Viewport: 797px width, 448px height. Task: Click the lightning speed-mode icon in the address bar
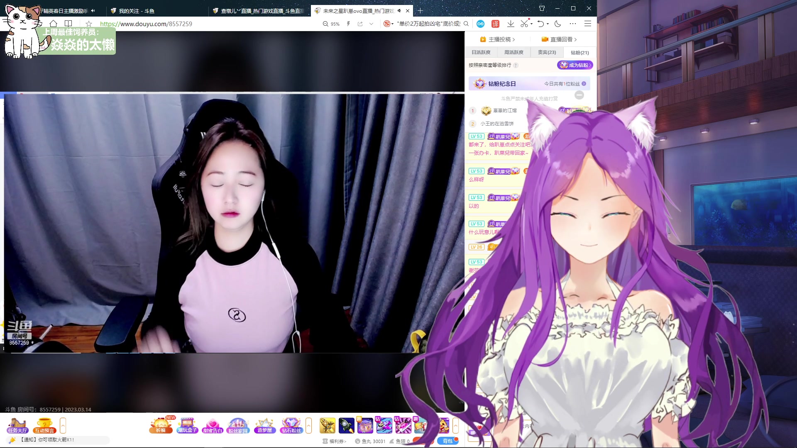(x=348, y=24)
